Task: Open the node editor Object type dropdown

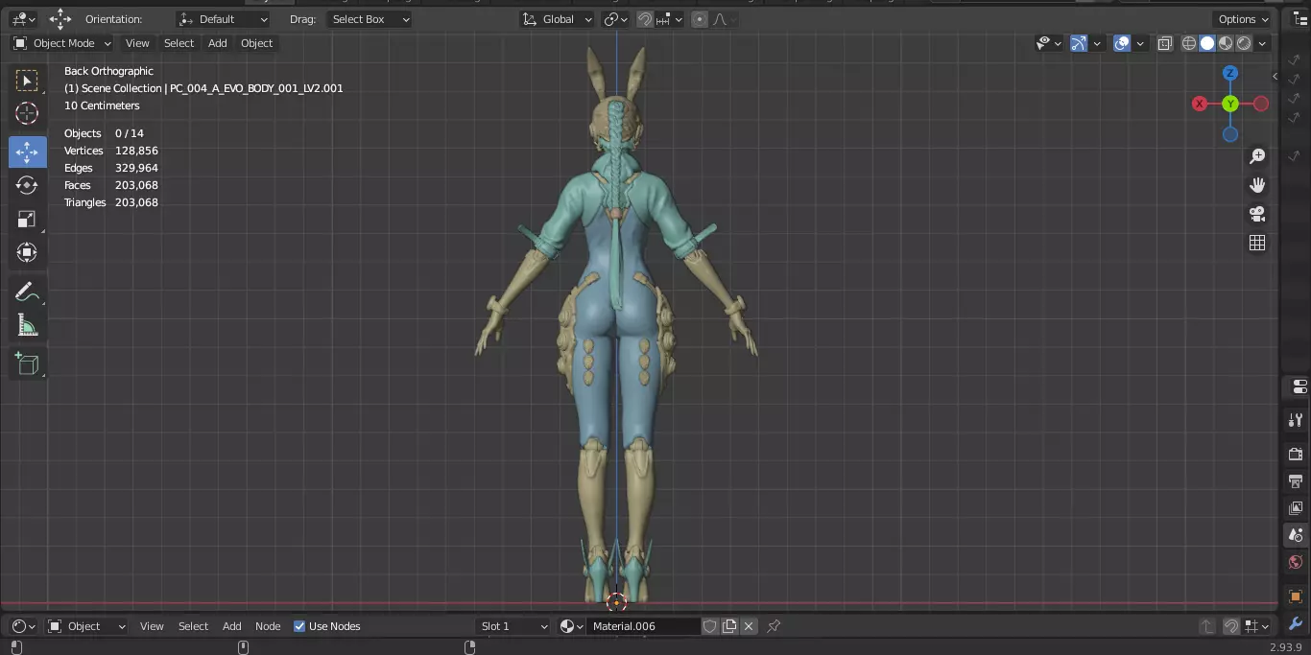Action: click(x=86, y=626)
